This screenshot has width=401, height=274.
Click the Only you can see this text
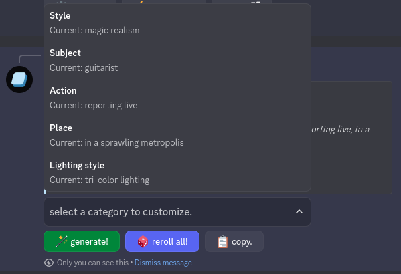[92, 263]
